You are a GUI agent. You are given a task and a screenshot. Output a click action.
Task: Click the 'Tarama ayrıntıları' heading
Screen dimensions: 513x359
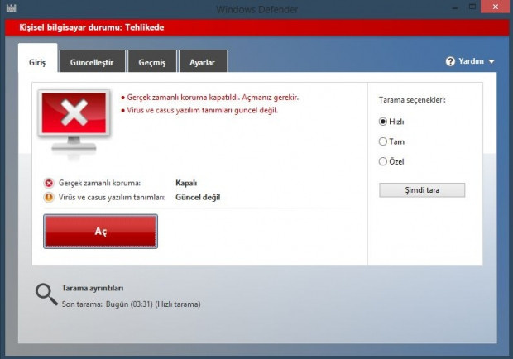pos(93,288)
